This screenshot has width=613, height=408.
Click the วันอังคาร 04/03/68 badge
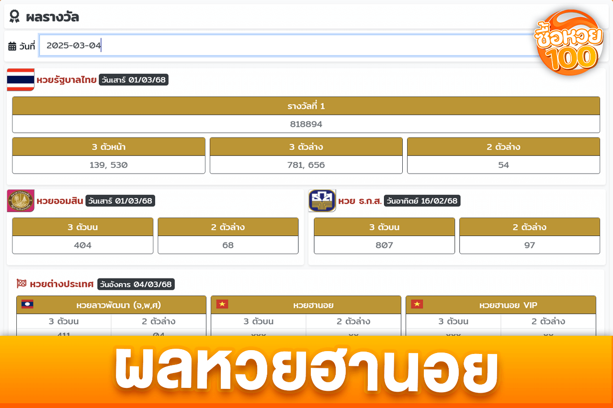point(136,284)
